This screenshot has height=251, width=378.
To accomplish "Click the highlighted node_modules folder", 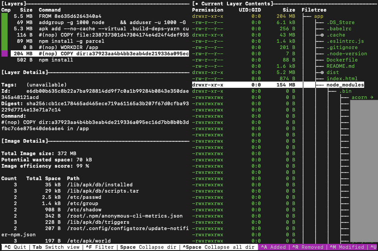I will point(345,85).
